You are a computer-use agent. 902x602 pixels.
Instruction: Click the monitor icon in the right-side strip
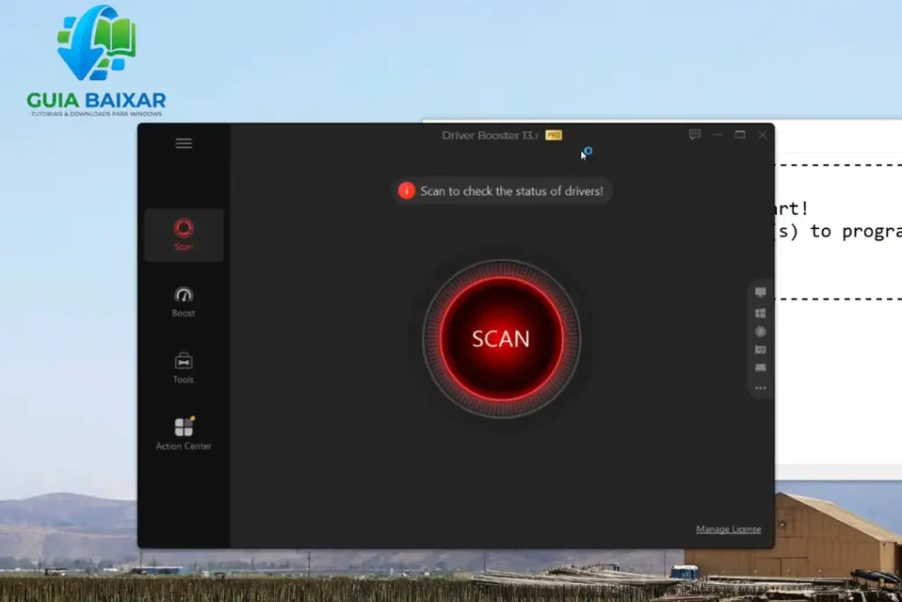[760, 293]
